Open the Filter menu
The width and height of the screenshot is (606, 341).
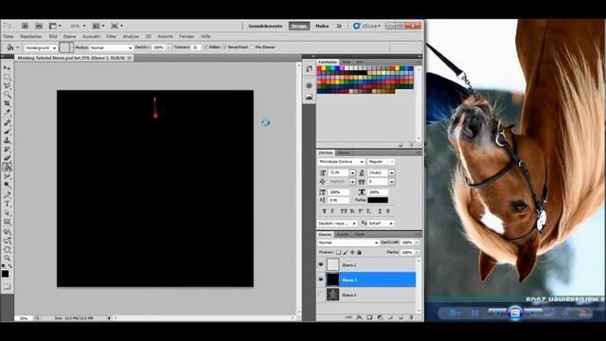(x=112, y=36)
